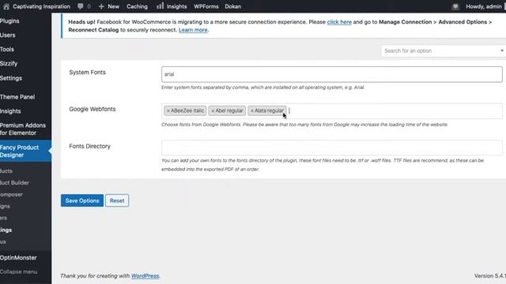The image size is (506, 284).
Task: Go to the Users sidebar menu
Action: point(8,35)
